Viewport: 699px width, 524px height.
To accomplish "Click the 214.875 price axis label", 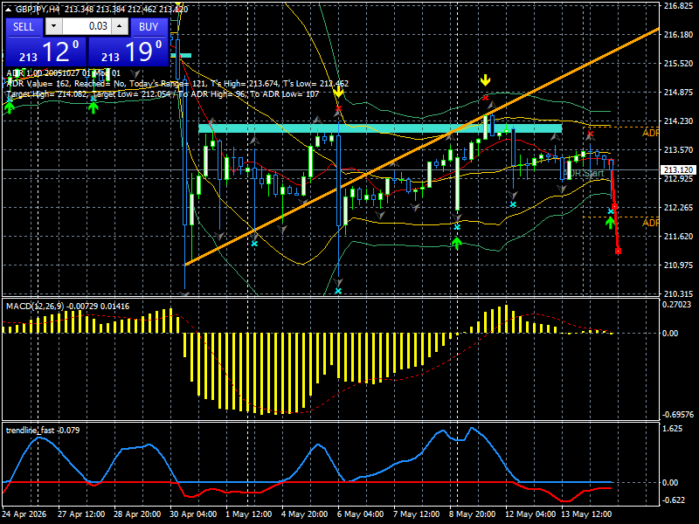I will (x=678, y=93).
